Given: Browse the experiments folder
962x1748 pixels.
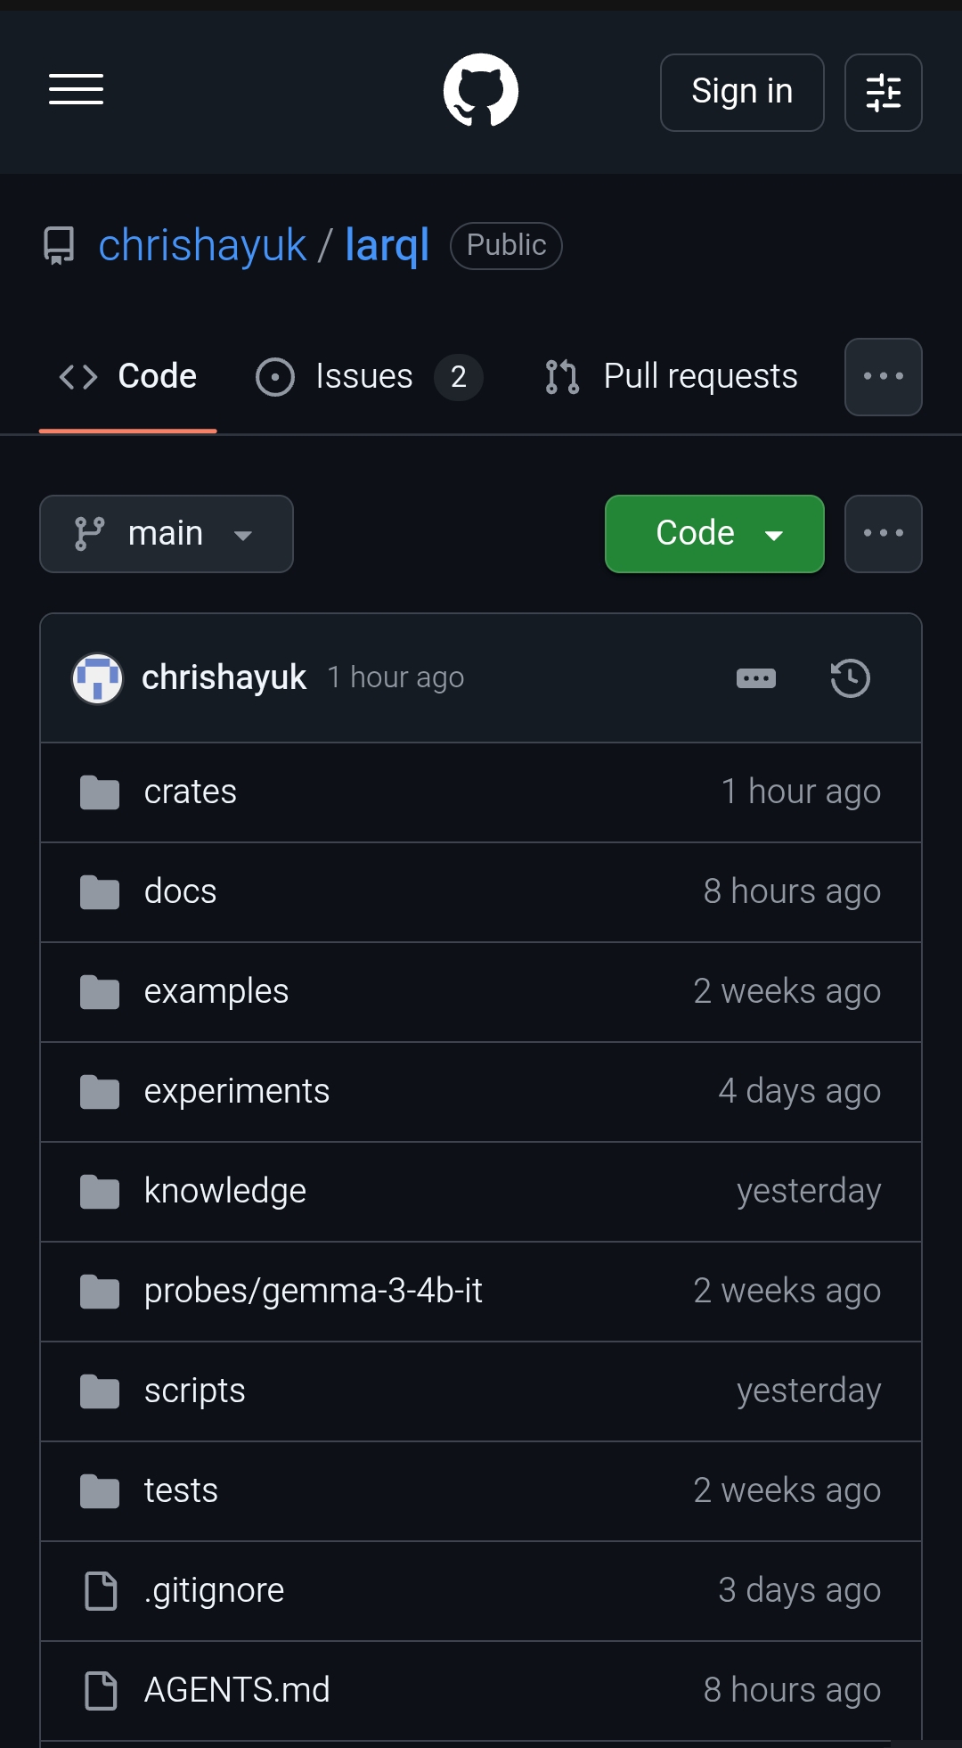Looking at the screenshot, I should (237, 1092).
